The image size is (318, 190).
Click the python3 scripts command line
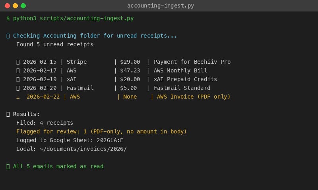coord(70,18)
